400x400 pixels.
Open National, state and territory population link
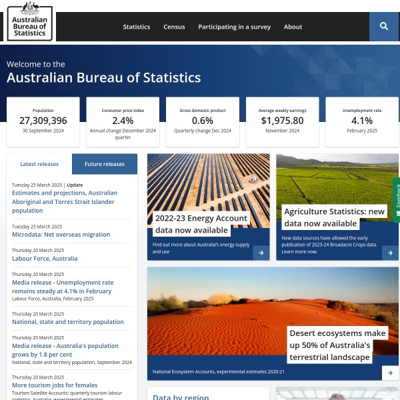(68, 322)
